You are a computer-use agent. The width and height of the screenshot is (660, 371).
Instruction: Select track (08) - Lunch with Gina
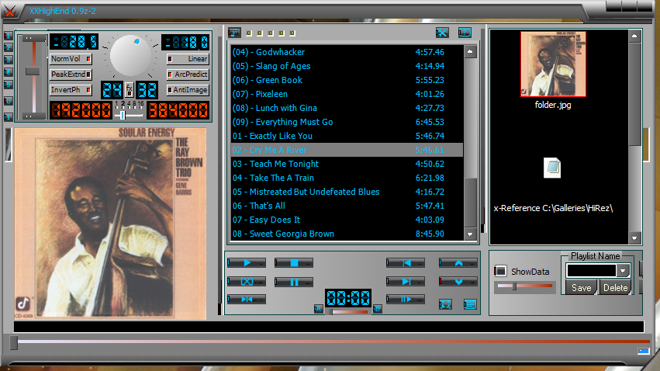coord(347,108)
